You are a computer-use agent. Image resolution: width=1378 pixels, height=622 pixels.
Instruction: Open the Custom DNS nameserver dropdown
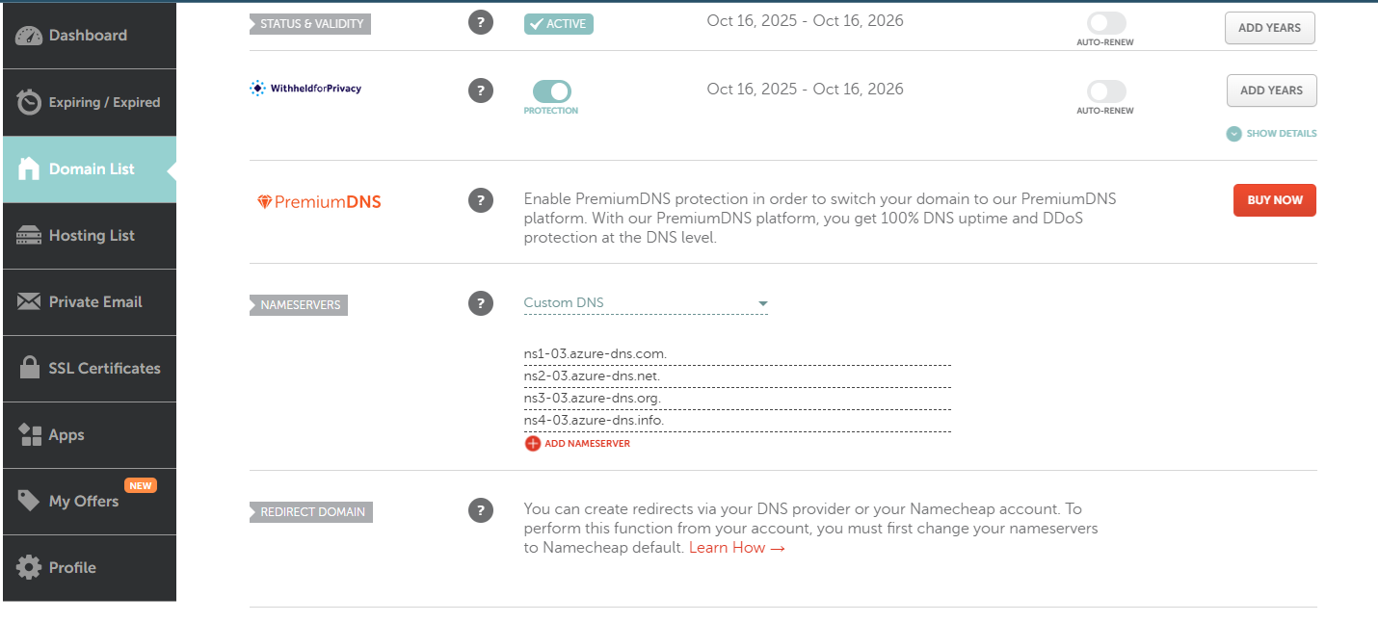(x=646, y=303)
